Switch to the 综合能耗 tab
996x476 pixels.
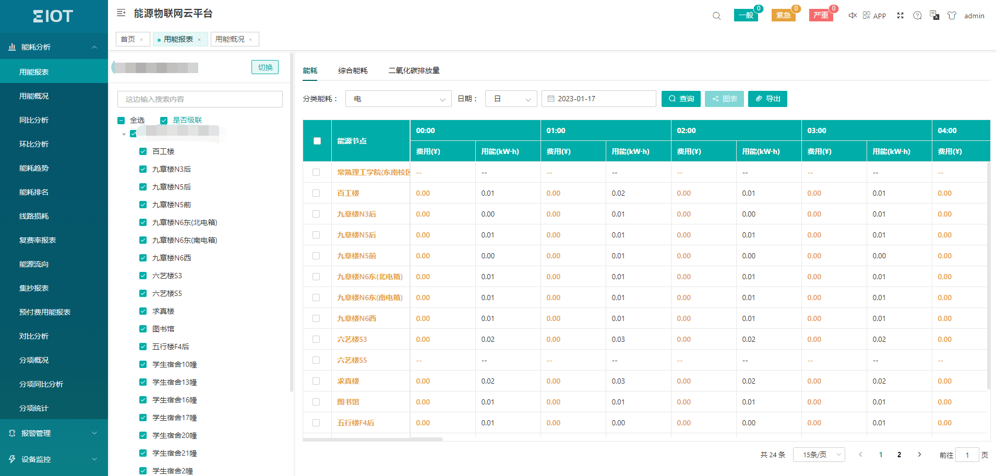click(353, 70)
